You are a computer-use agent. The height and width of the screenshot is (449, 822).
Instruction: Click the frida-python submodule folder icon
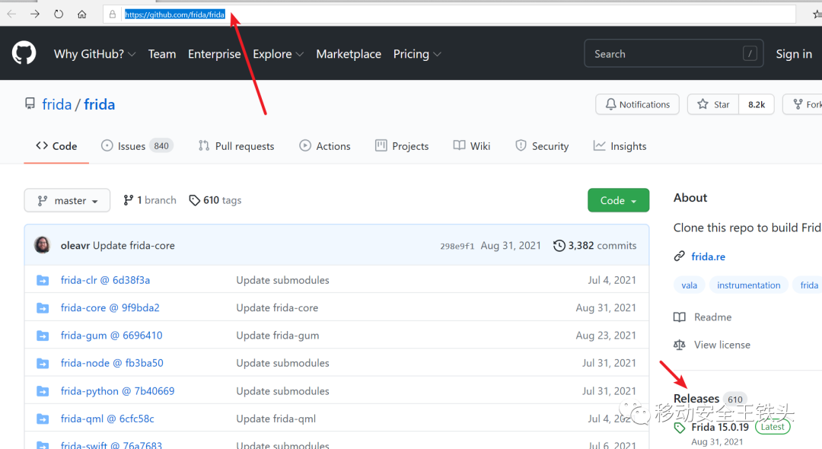tap(43, 391)
